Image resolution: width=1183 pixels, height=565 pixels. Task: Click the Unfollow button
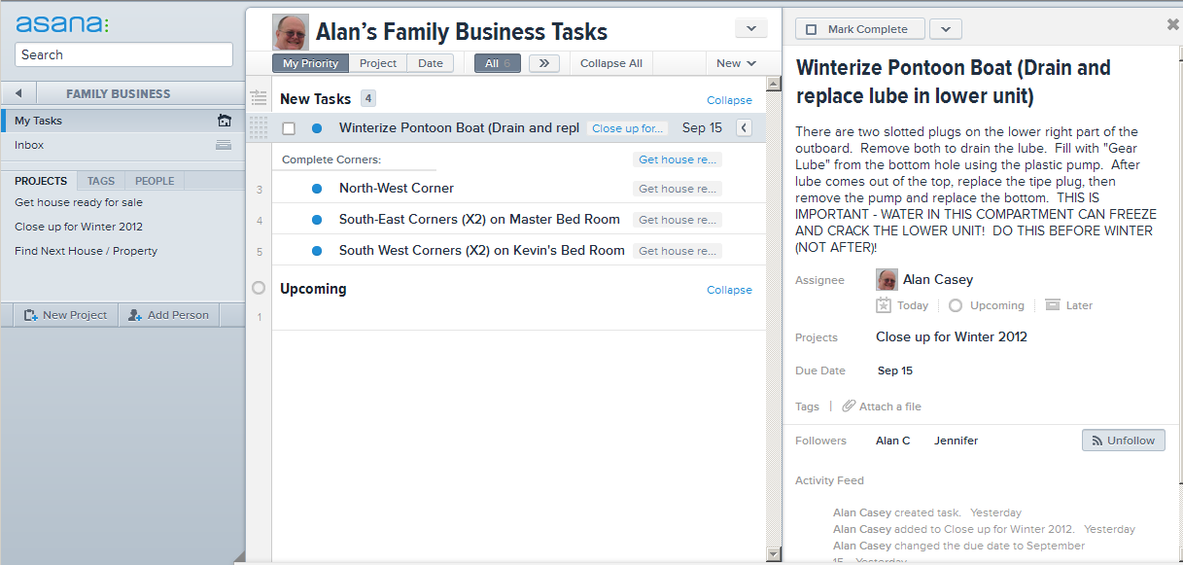pos(1123,441)
